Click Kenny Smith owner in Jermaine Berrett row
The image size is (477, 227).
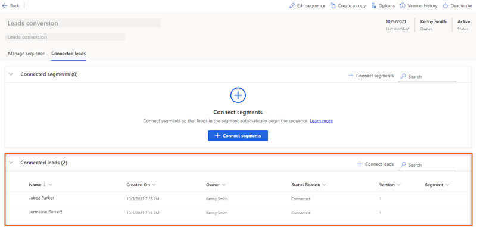(217, 213)
